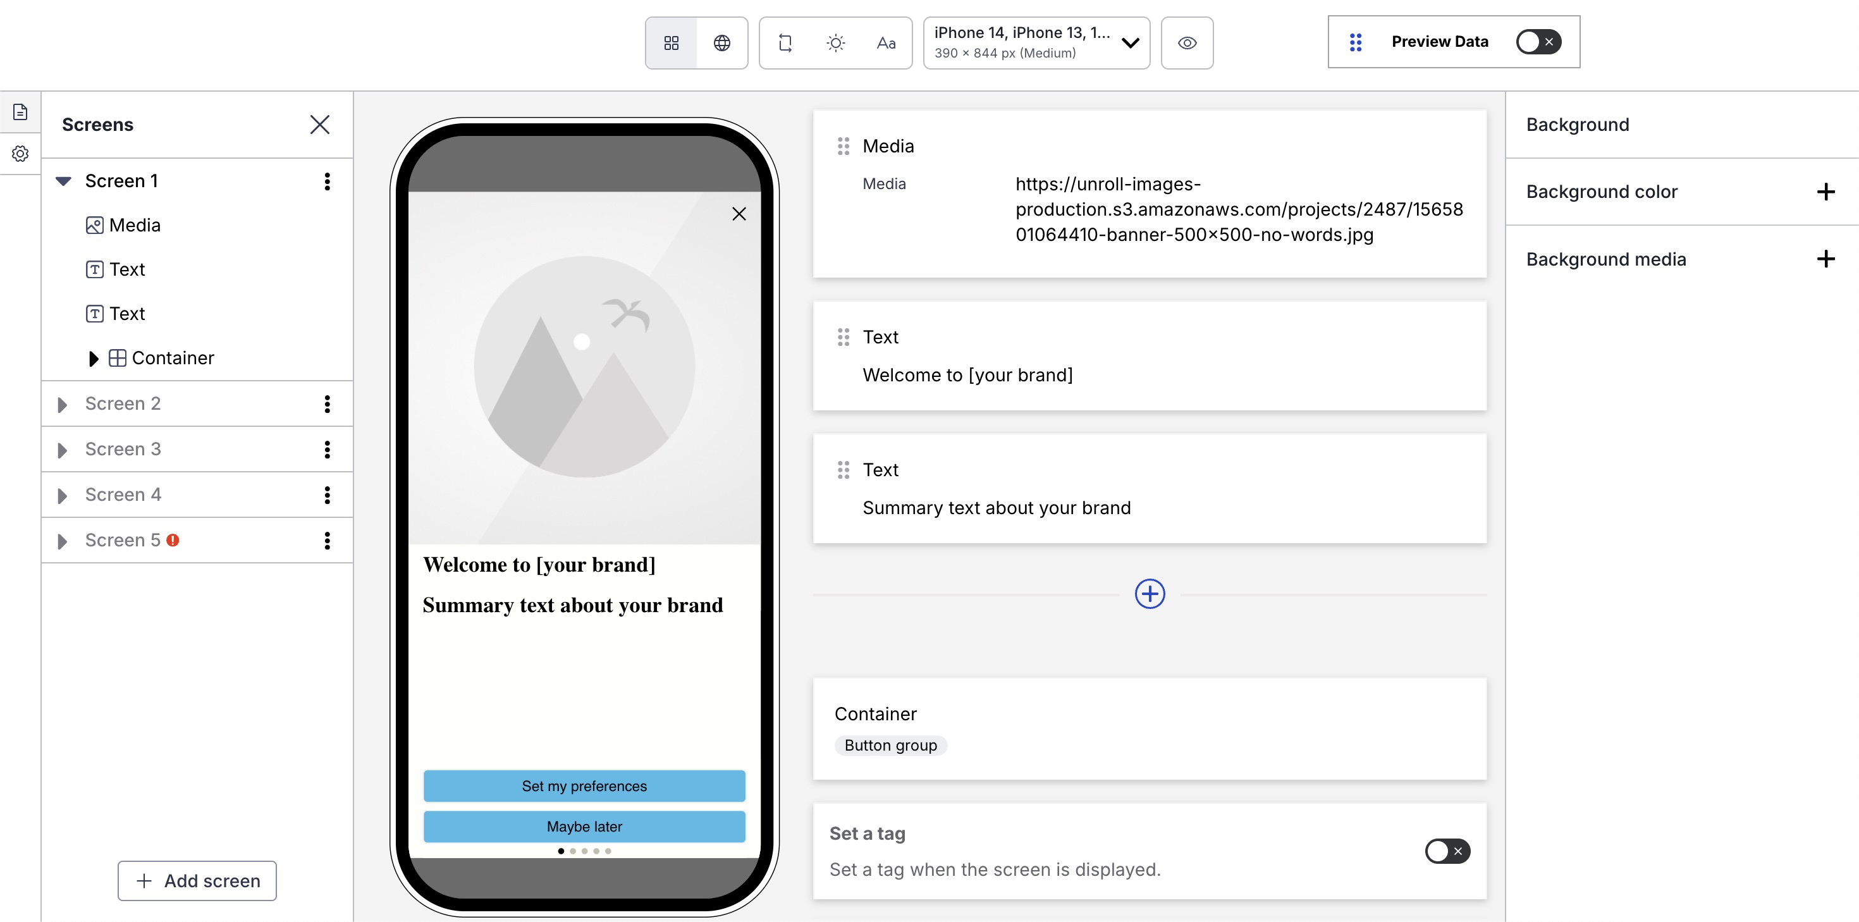
Task: Expand Screen 4
Action: tap(62, 495)
